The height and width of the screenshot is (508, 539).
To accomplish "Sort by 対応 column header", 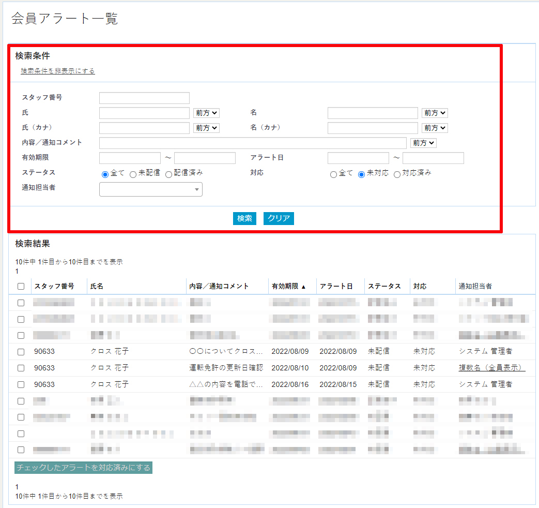I will click(x=420, y=287).
